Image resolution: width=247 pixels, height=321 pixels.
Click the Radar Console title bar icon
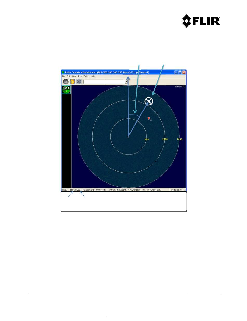click(63, 72)
